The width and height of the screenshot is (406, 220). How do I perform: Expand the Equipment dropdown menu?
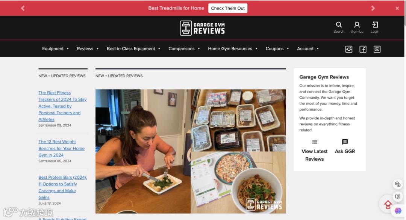[x=55, y=48]
